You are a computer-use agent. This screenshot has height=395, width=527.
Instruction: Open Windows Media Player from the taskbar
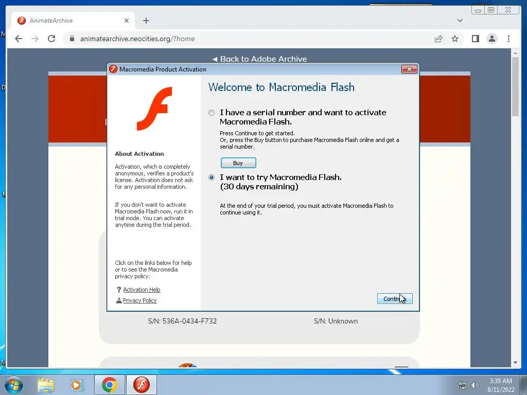pyautogui.click(x=77, y=385)
